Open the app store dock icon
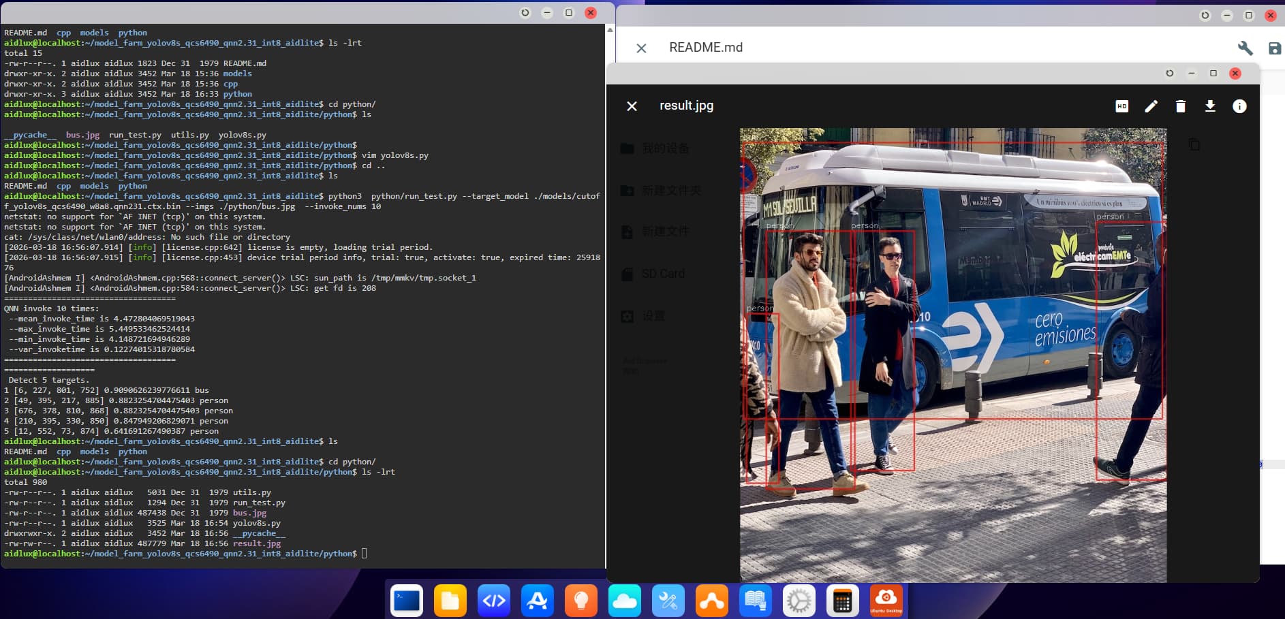The height and width of the screenshot is (619, 1285). (x=538, y=601)
